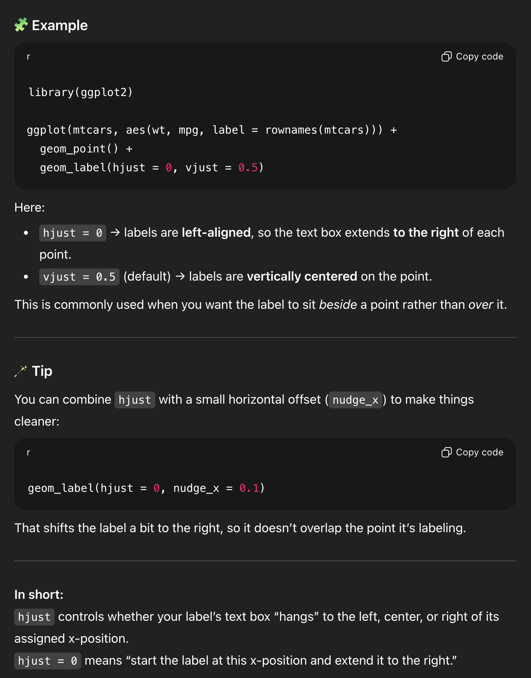Click the bold "left-aligned" text
This screenshot has height=678, width=531.
tap(216, 233)
